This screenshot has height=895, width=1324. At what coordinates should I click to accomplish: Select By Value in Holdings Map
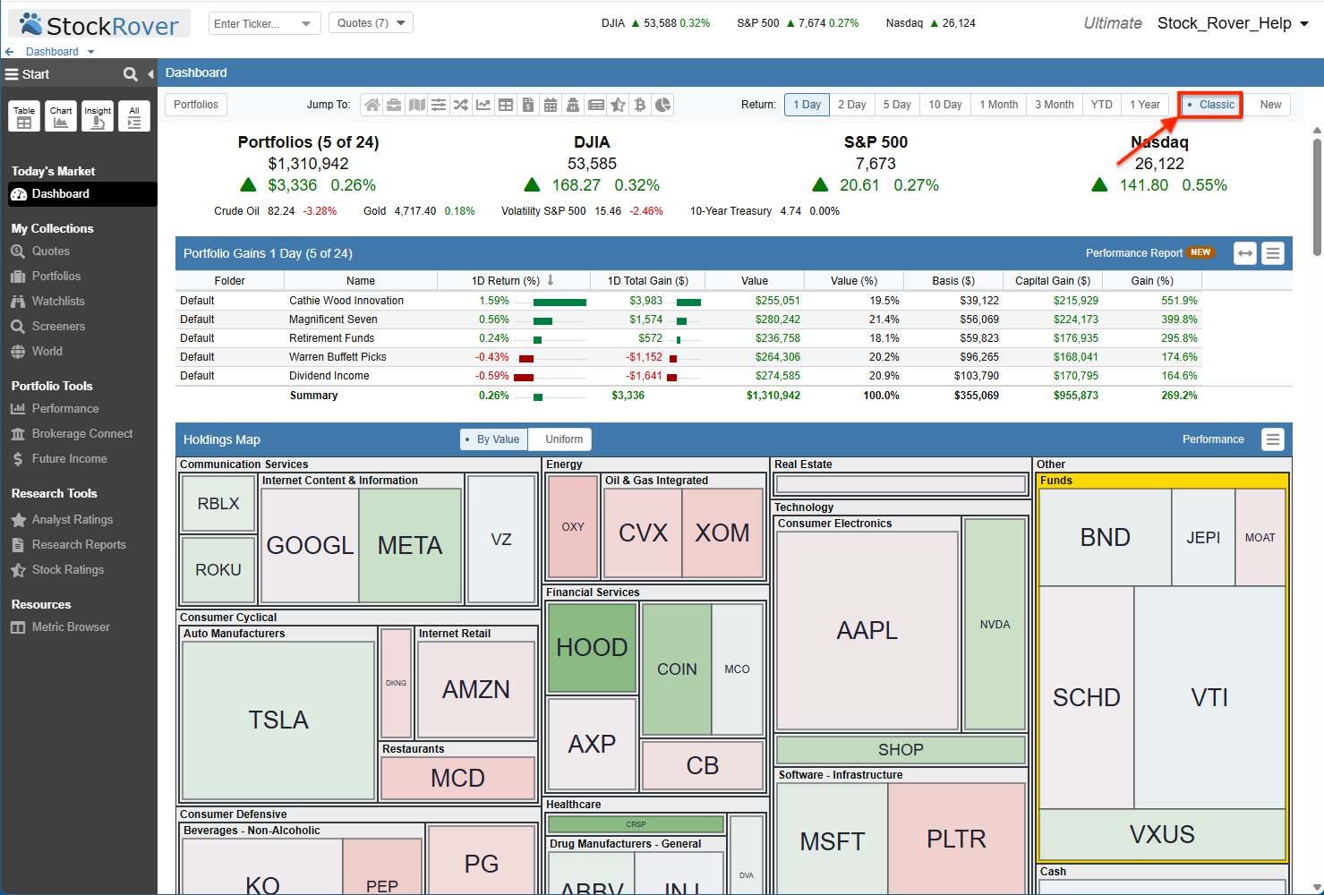click(x=493, y=439)
